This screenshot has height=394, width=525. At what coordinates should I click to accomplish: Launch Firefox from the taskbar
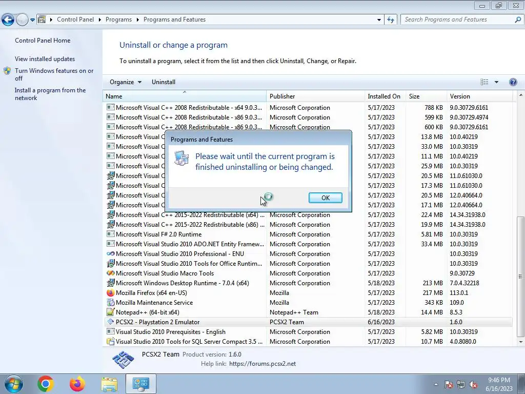(x=77, y=384)
